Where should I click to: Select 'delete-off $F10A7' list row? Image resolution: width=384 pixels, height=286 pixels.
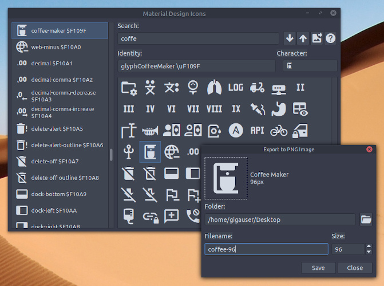[x=60, y=162]
